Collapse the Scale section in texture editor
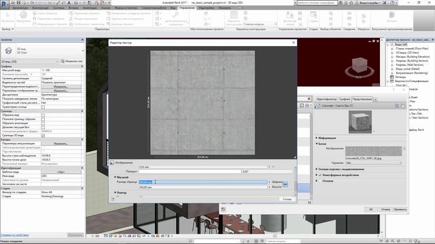 pos(115,177)
